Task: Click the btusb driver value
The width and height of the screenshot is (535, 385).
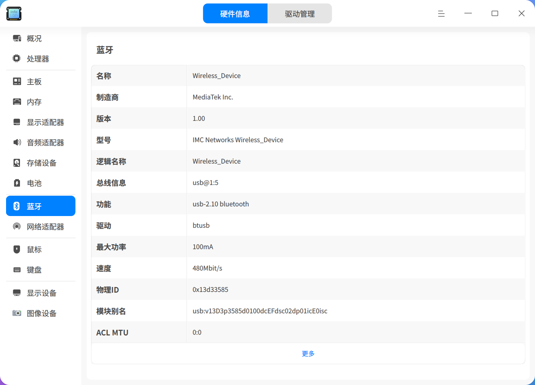Action: click(201, 225)
